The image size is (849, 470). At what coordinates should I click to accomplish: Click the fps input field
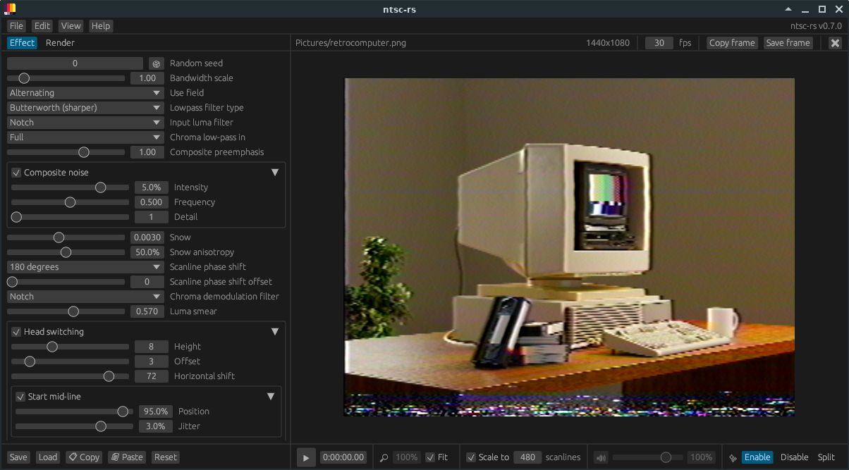coord(658,42)
